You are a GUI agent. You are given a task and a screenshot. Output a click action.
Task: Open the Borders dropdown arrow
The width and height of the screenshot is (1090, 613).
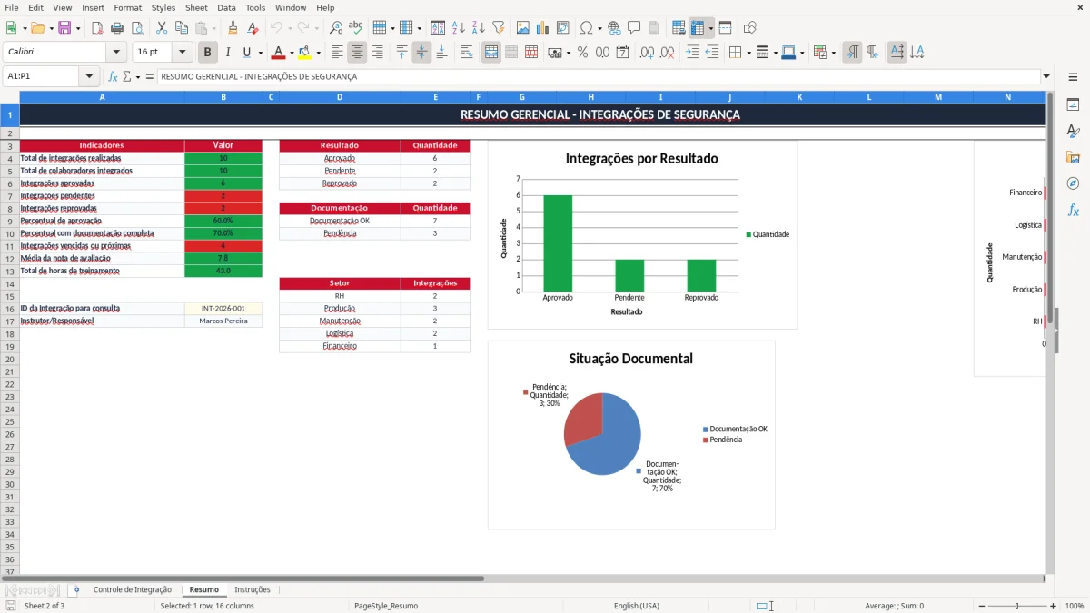pos(749,53)
